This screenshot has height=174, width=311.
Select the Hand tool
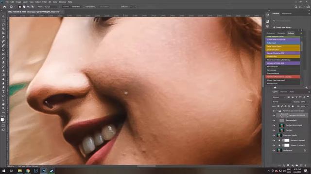coord(3,104)
